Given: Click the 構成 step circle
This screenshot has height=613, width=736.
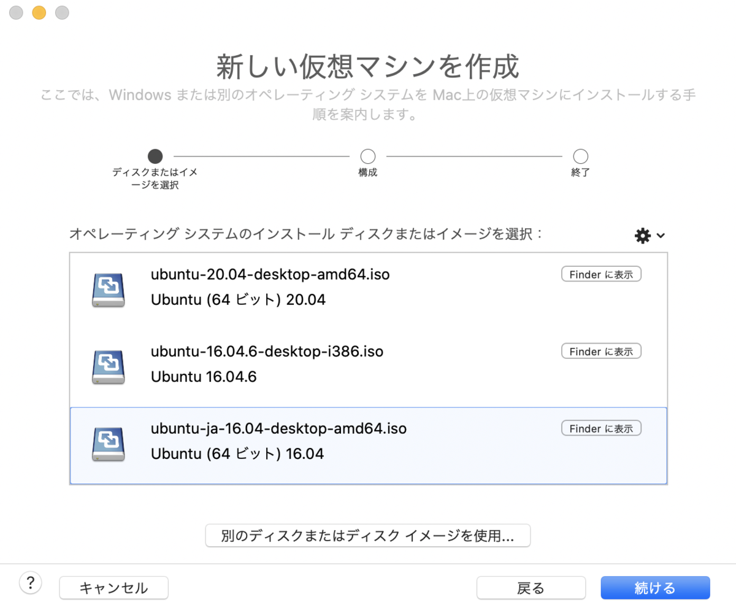Looking at the screenshot, I should (x=368, y=156).
